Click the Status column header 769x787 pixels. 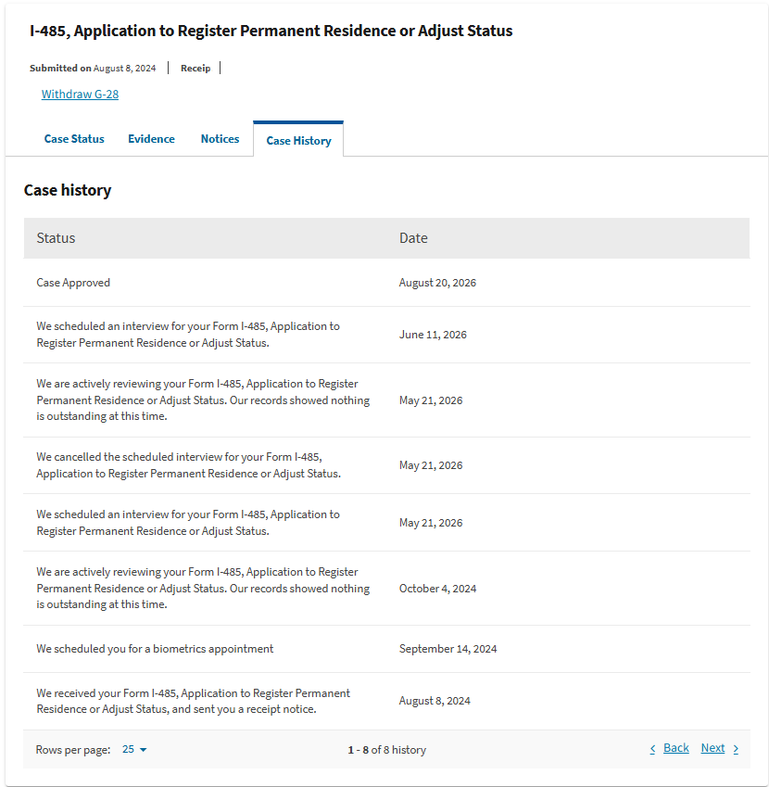(x=56, y=238)
